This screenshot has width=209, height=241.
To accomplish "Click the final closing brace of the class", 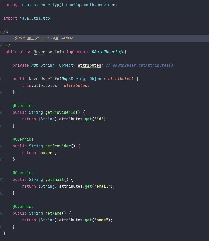I will pyautogui.click(x=4, y=234).
